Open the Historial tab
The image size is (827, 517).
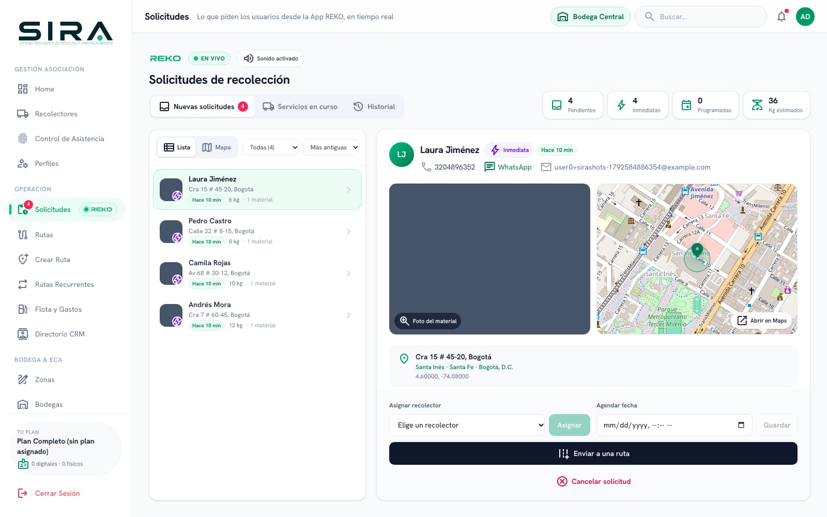(374, 107)
